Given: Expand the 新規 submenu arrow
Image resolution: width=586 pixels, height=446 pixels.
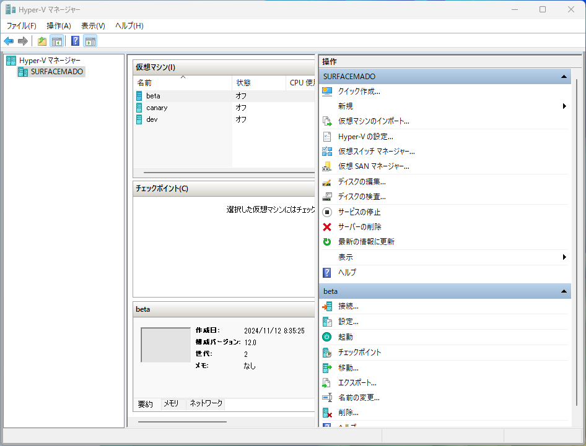Looking at the screenshot, I should pos(564,106).
